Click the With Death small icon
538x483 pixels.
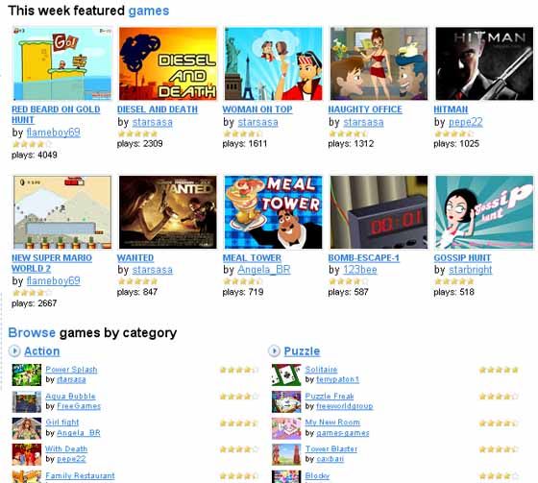(x=27, y=455)
